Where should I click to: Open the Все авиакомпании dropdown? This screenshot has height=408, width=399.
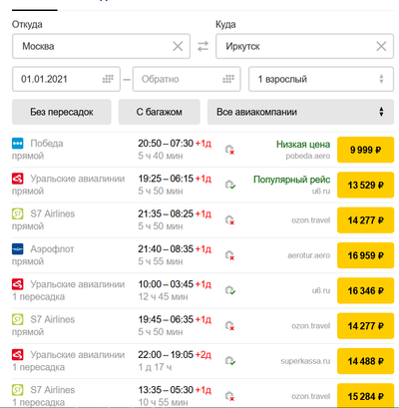[x=300, y=112]
